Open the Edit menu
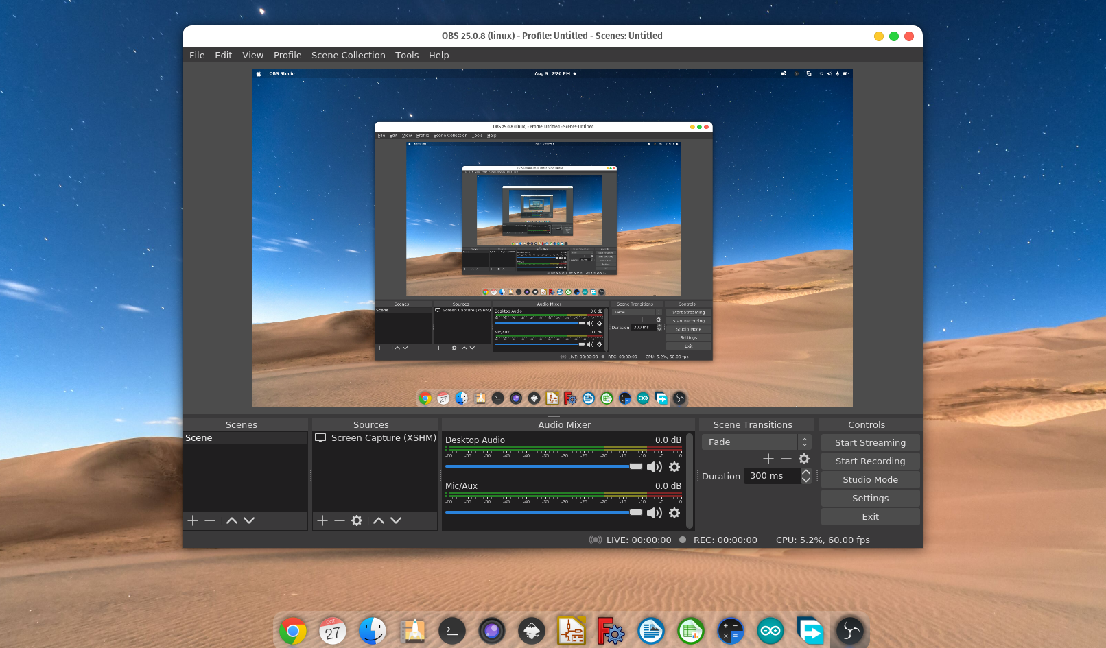Viewport: 1106px width, 648px height. (x=223, y=56)
